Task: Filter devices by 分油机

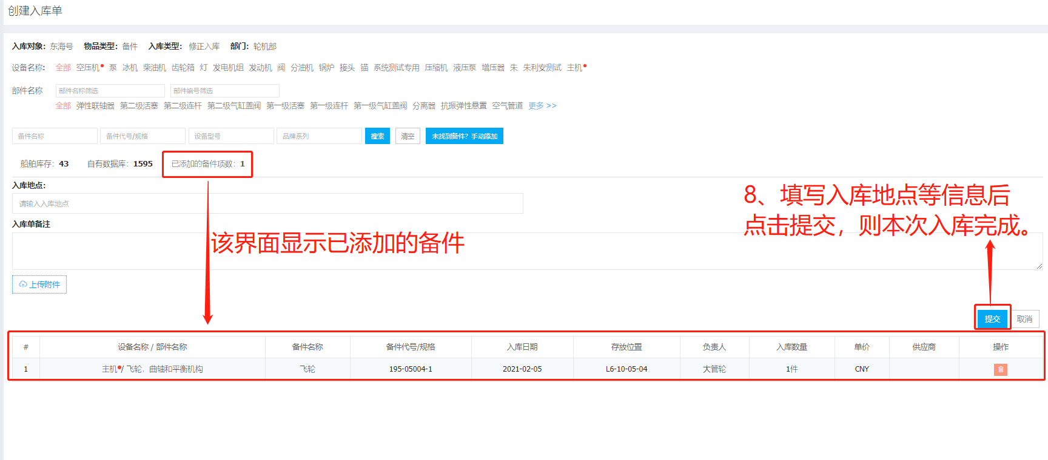Action: (x=302, y=68)
